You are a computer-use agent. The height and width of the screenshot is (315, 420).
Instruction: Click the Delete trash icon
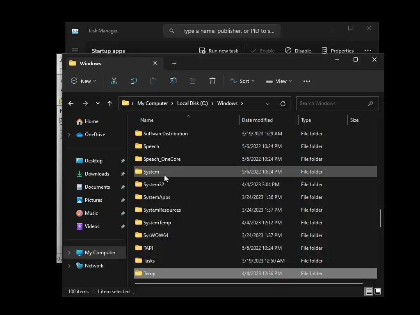[x=212, y=81]
